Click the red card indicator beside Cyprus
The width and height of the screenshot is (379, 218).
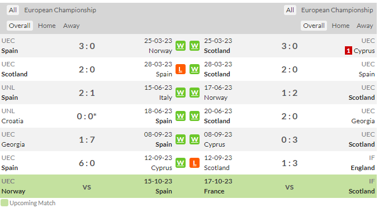coord(348,51)
